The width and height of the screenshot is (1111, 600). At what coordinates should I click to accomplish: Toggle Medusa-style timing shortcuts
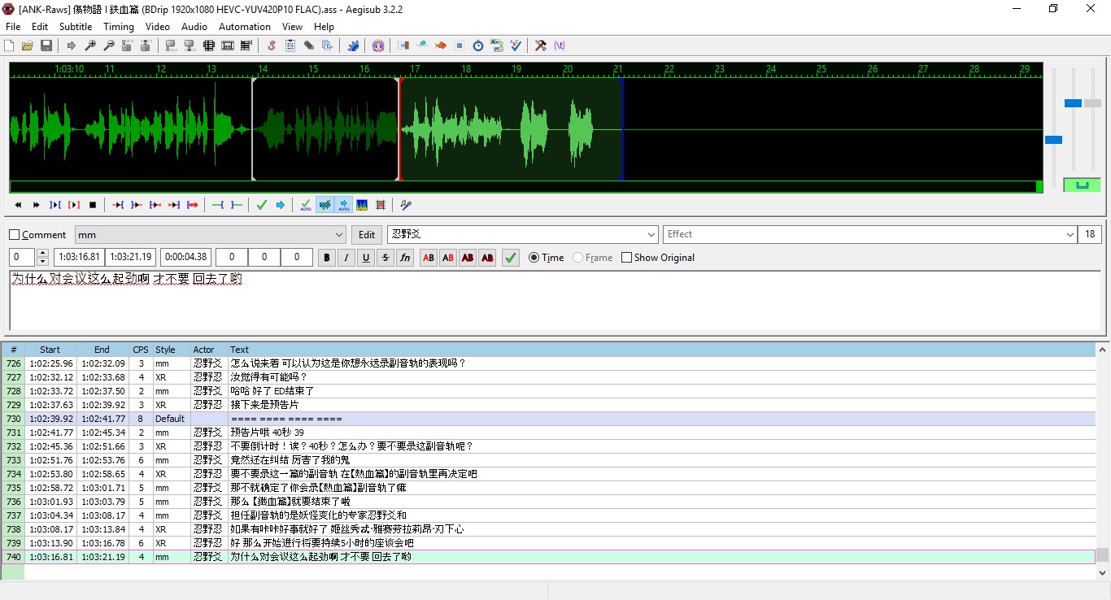pos(381,205)
